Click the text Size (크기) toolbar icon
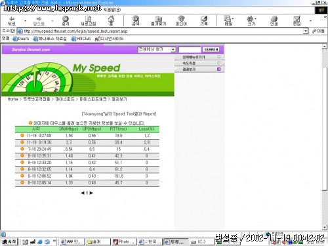Image resolution: width=328 pixels, height=246 pixels. (251, 21)
